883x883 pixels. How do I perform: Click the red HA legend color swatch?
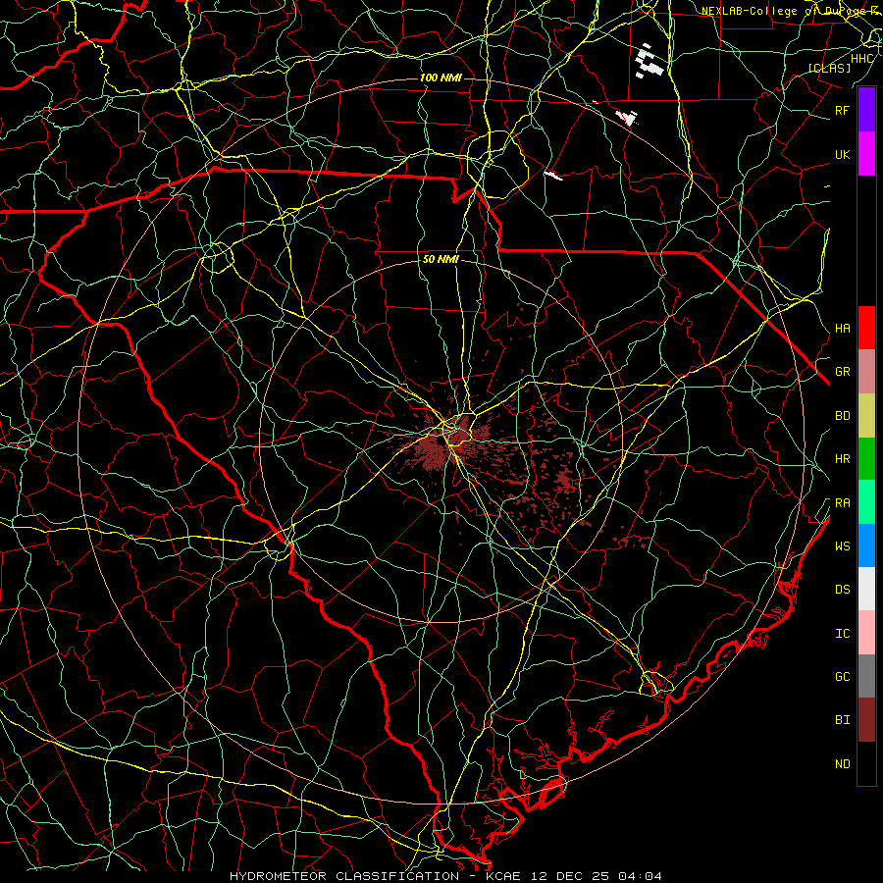tap(866, 328)
